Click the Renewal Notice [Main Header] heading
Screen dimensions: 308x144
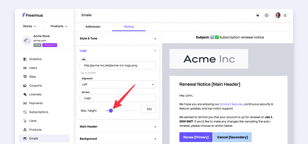click(x=210, y=84)
